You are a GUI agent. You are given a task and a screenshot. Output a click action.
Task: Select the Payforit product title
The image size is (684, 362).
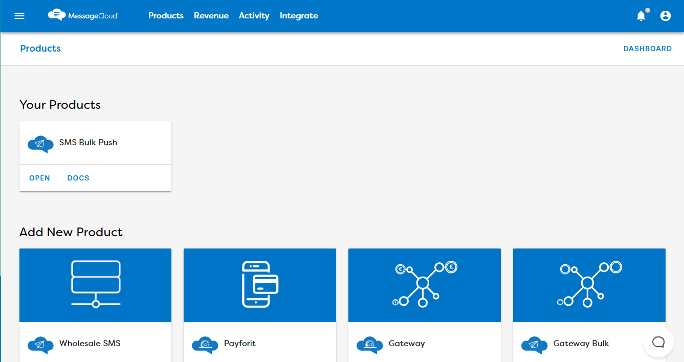240,344
